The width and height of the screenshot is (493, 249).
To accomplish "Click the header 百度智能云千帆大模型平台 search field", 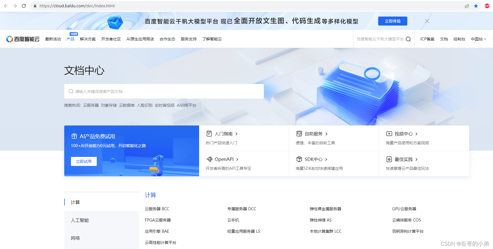I will (380, 39).
